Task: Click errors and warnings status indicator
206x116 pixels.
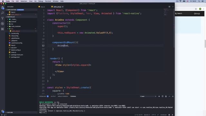Action: (x=4, y=115)
